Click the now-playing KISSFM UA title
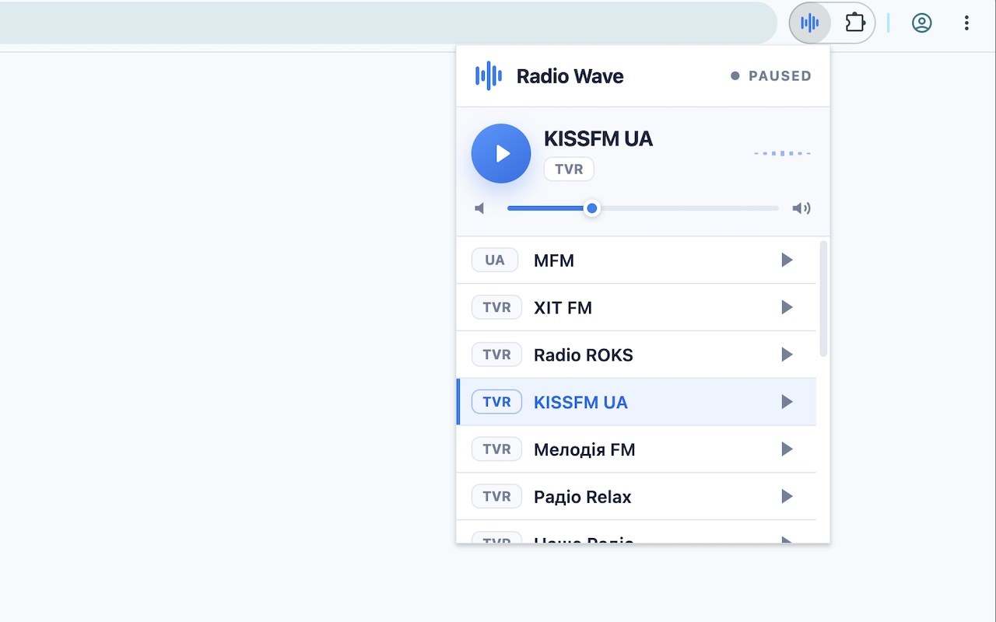Screen dimensions: 996x622 pos(598,139)
